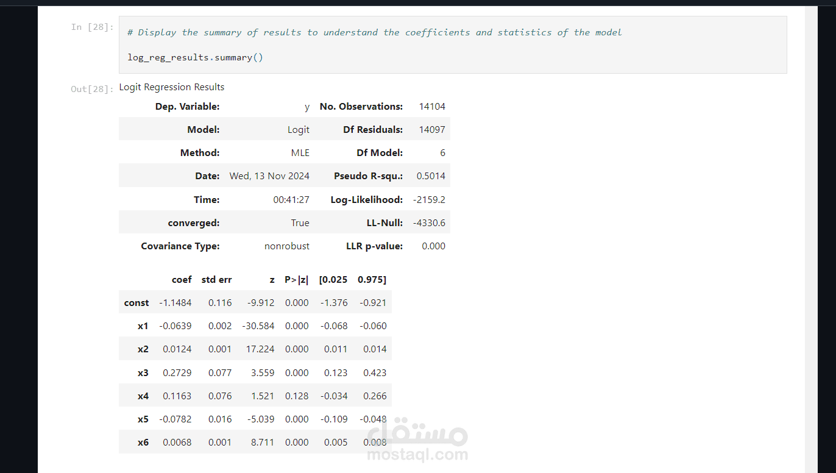Click the 'Df Residuals:' label

(x=373, y=130)
